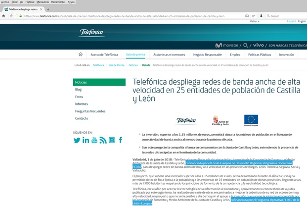Open Sala de prensa navigation item
This screenshot has height=206, width=307.
point(135,54)
